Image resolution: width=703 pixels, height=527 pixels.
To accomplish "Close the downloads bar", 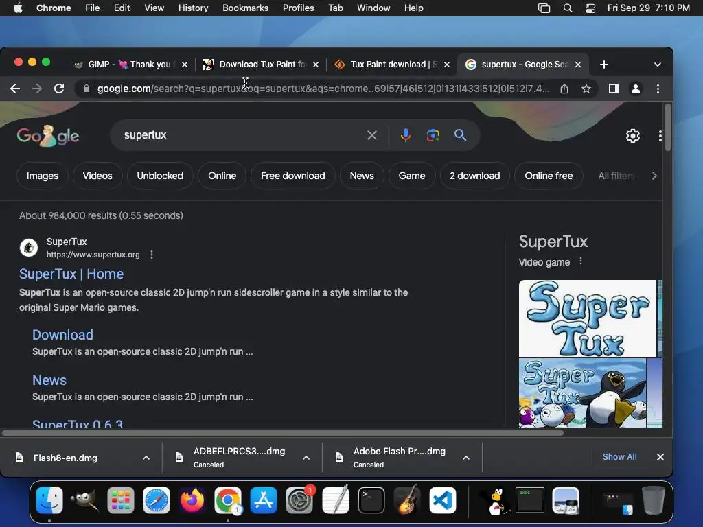I will coord(660,457).
